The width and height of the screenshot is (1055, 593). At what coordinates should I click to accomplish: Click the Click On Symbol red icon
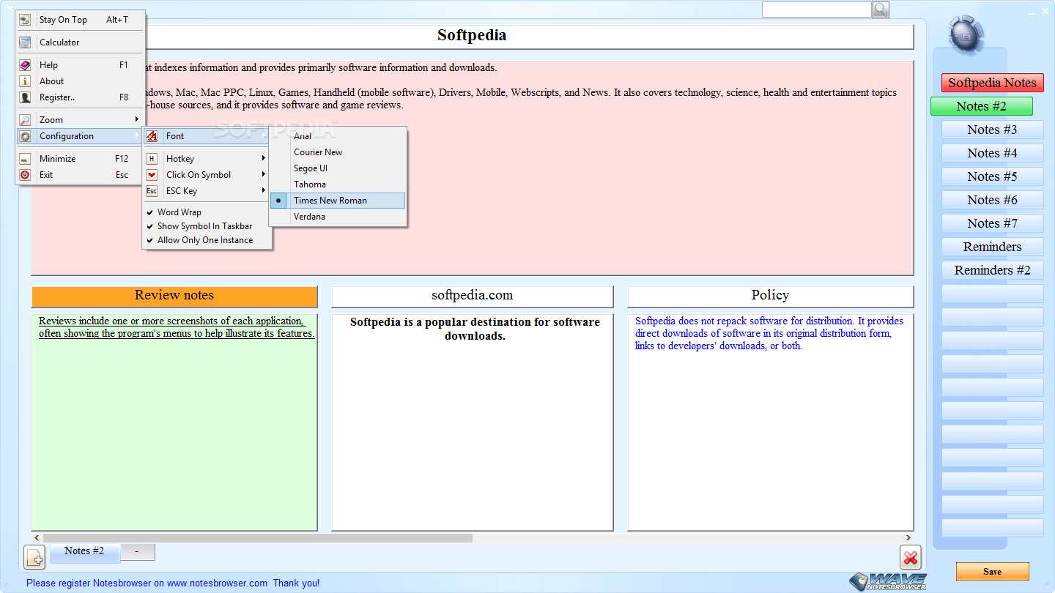pyautogui.click(x=152, y=175)
